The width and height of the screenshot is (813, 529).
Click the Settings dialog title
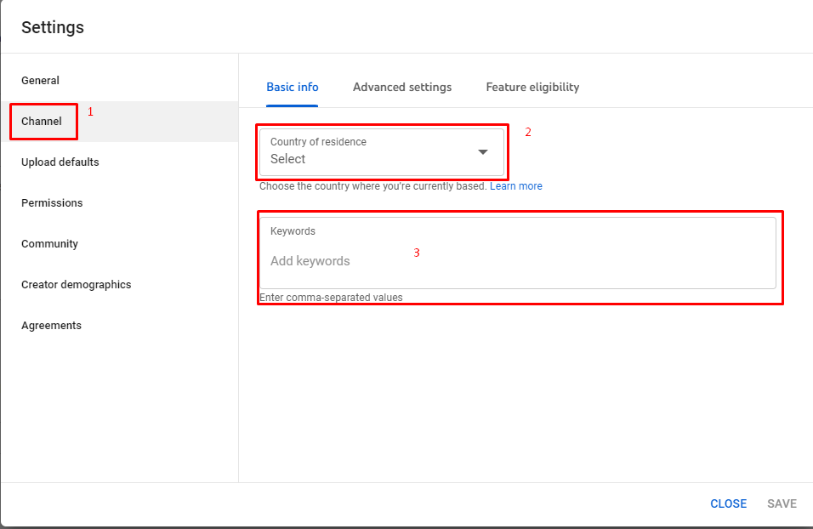coord(53,27)
